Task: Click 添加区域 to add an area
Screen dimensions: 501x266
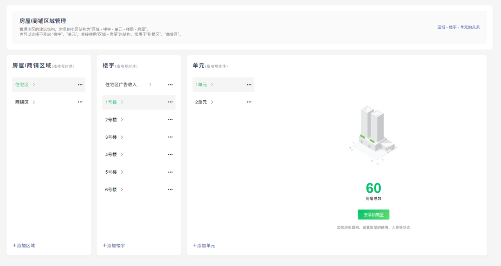Action: click(24, 246)
